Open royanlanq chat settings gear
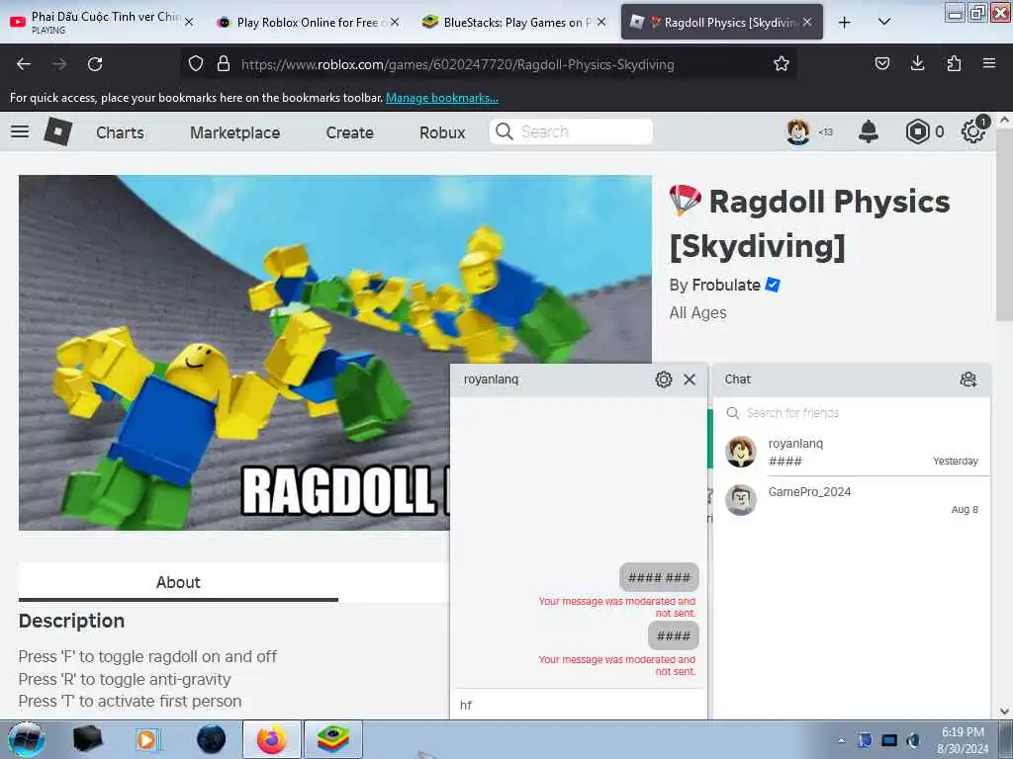The height and width of the screenshot is (759, 1013). tap(664, 379)
